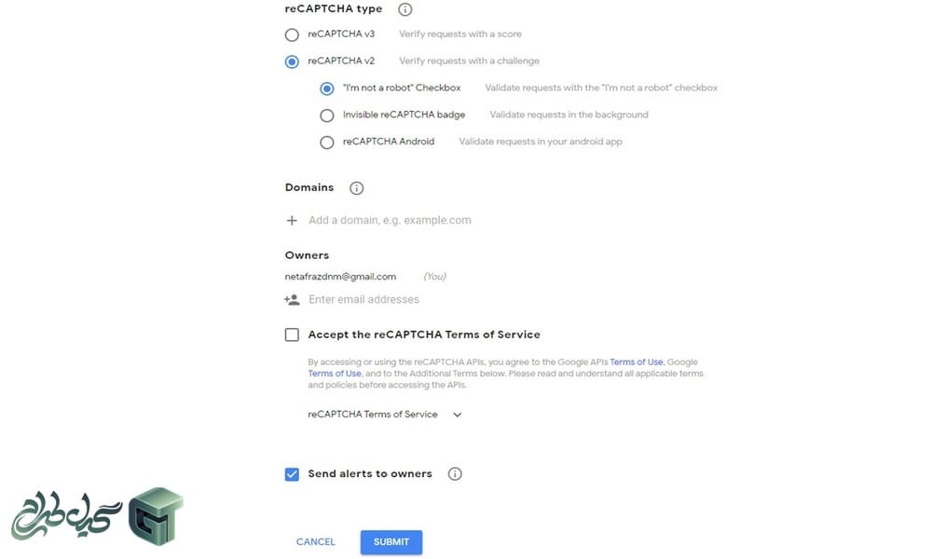Click the Submit button
This screenshot has height=559, width=932.
click(391, 542)
